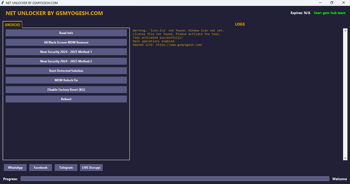Click the logs scrollbar down arrow
Screen dimensions: 350x184
(345, 158)
